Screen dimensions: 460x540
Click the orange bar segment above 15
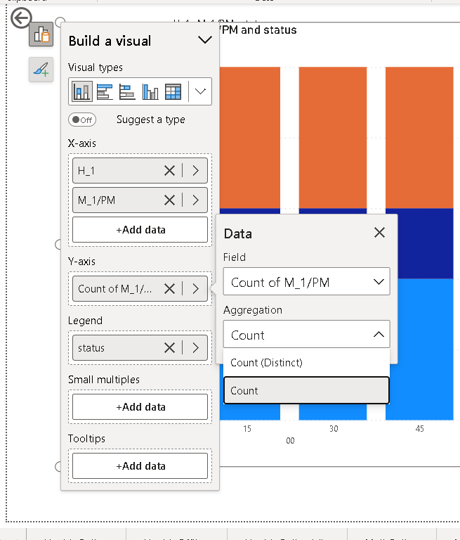[x=250, y=138]
